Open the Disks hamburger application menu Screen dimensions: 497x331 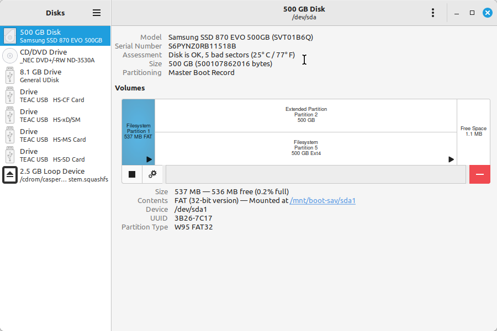[x=97, y=13]
